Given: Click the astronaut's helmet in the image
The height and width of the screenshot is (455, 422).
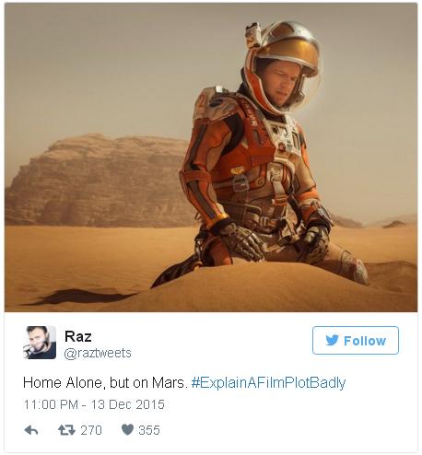Looking at the screenshot, I should (x=283, y=66).
